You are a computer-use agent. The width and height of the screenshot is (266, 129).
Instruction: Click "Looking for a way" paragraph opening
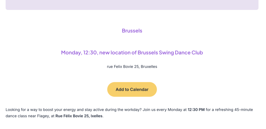click(x=22, y=110)
